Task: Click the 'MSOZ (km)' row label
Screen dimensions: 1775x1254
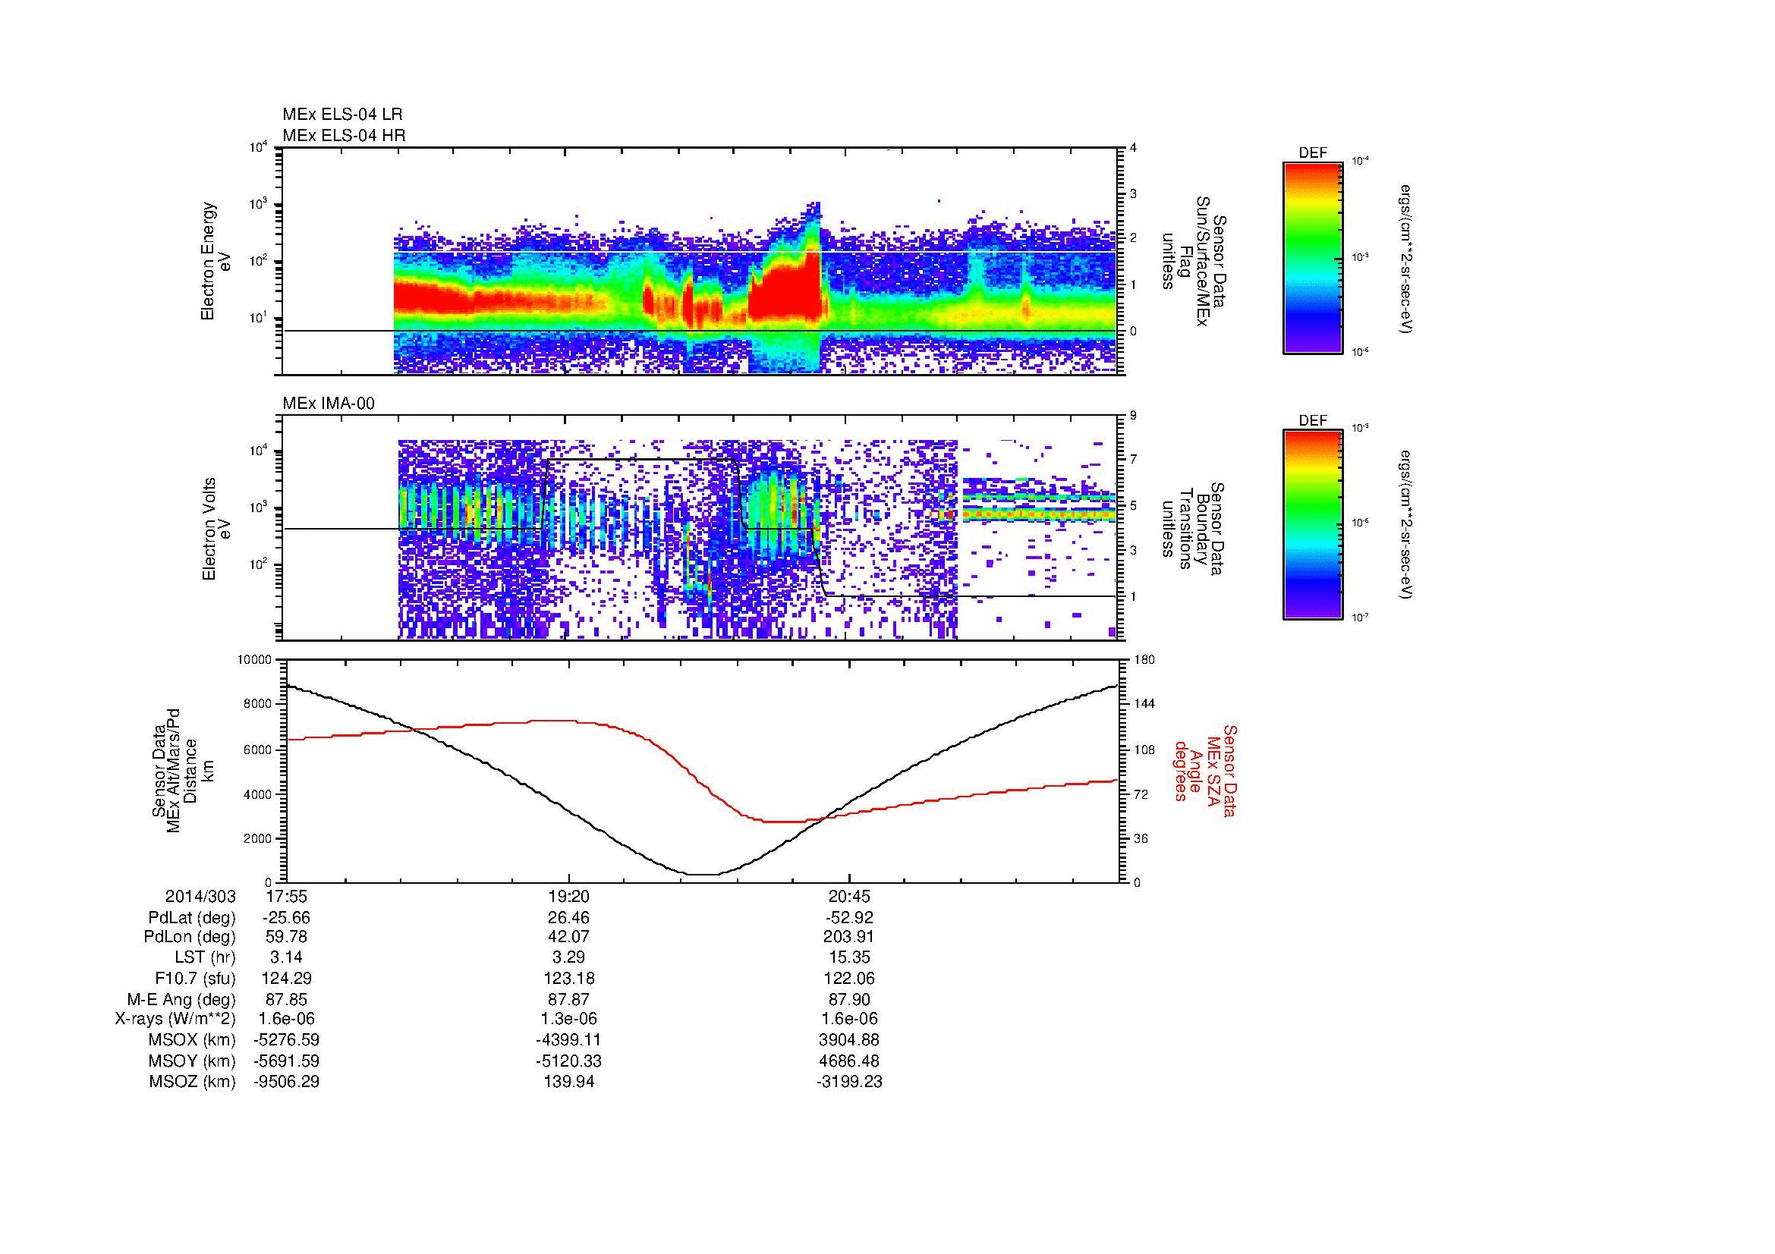Action: click(x=192, y=1082)
